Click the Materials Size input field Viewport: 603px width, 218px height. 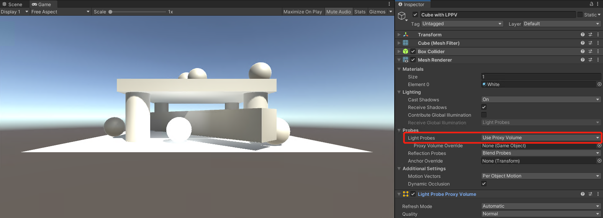541,76
